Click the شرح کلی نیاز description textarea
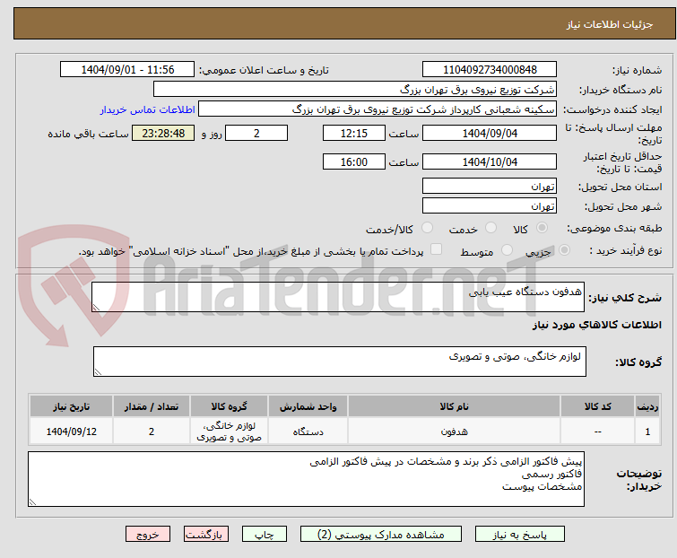The image size is (677, 558). 338,297
